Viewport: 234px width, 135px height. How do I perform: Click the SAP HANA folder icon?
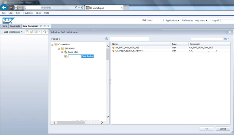pos(63,48)
